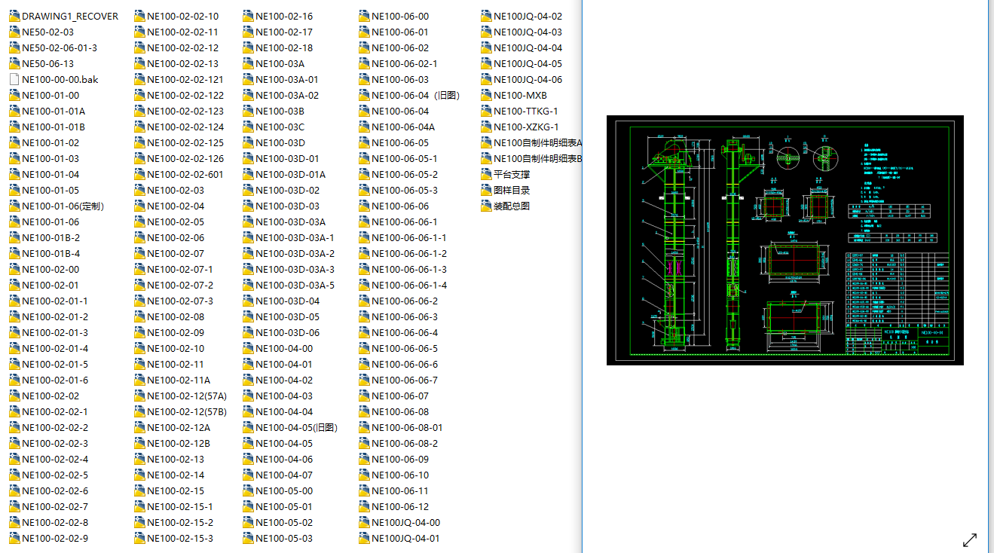Select the file name NE100-05-03
994x553 pixels.
(x=284, y=538)
